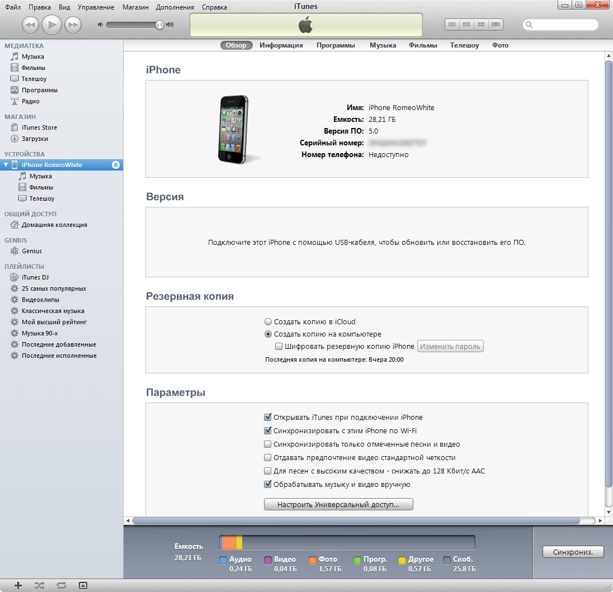The image size is (613, 592).
Task: Open Видеоклипы smart playlist
Action: coord(40,300)
